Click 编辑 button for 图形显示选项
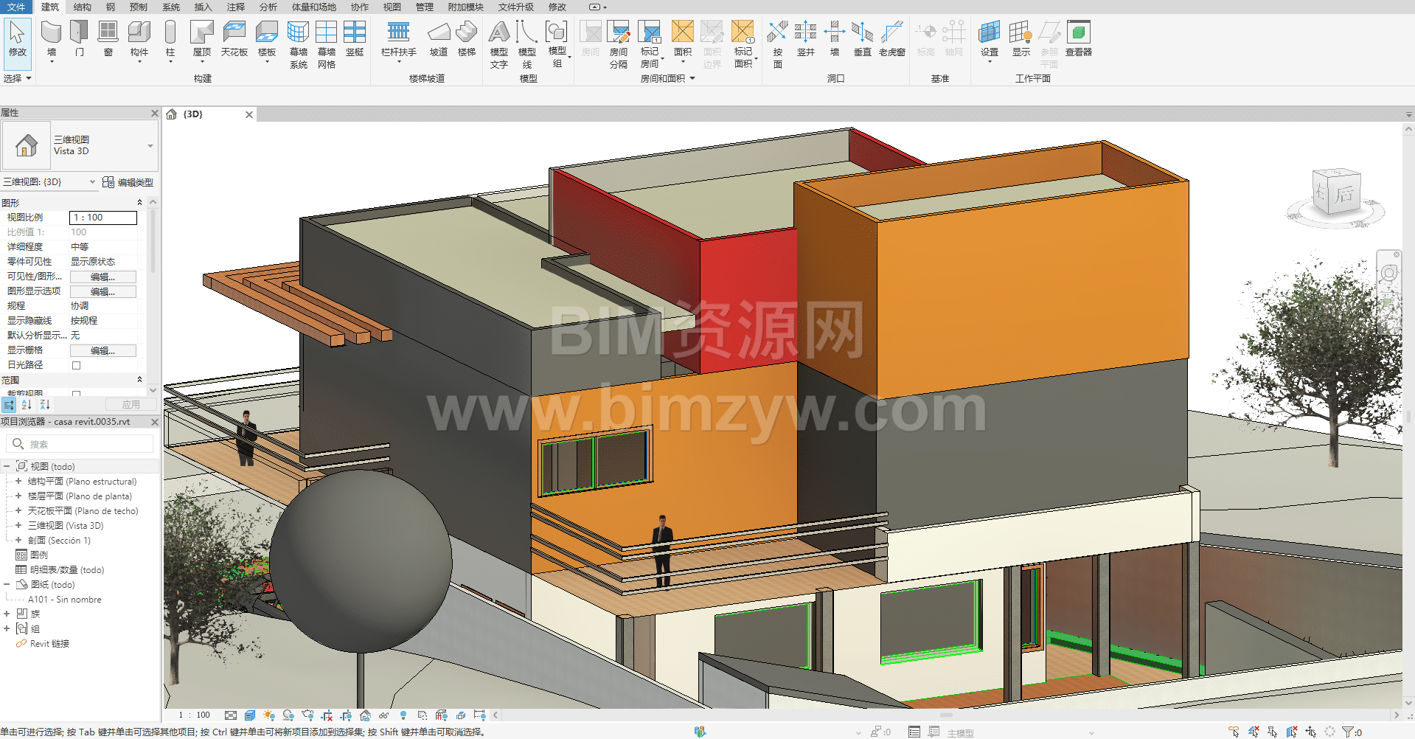Image resolution: width=1415 pixels, height=739 pixels. [102, 291]
